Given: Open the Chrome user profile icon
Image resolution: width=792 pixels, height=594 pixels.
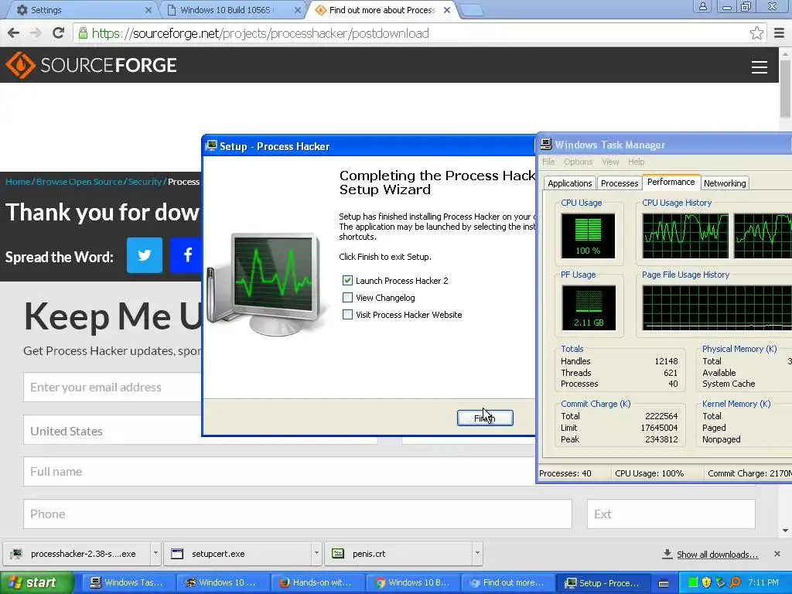Looking at the screenshot, I should [702, 7].
